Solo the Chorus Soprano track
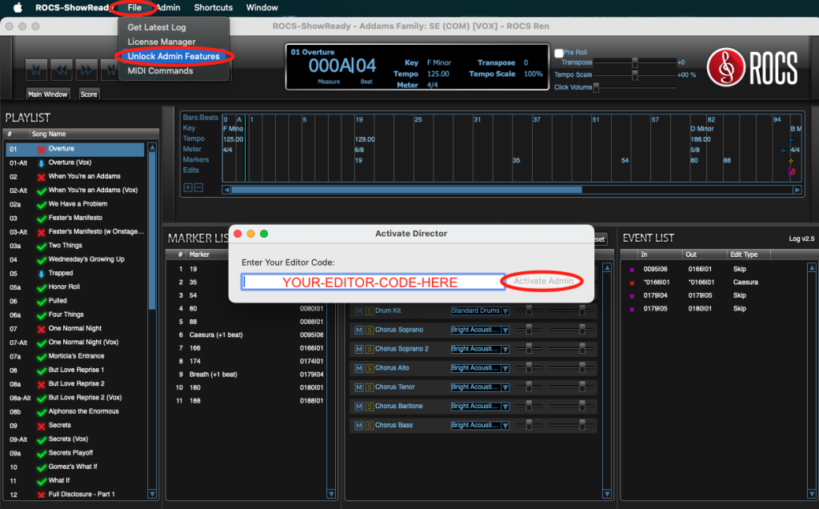This screenshot has height=509, width=819. coord(370,331)
